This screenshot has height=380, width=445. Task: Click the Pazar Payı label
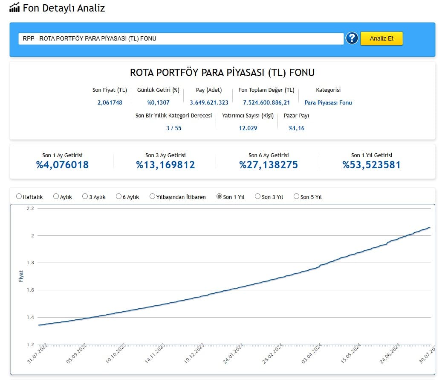296,116
